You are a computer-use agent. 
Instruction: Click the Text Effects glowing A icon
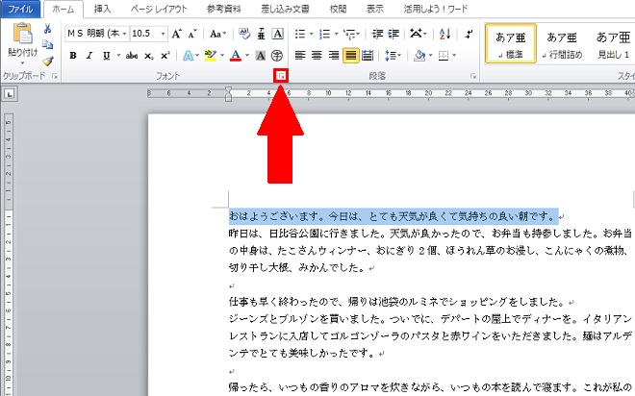(x=188, y=56)
